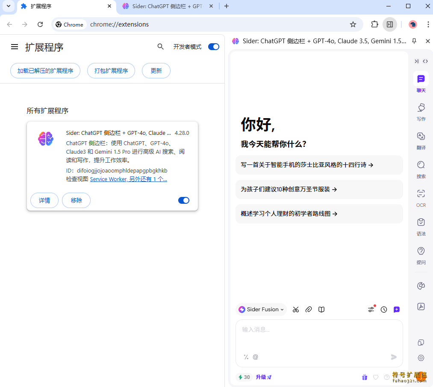Click the paperclip attach file icon
Image resolution: width=433 pixels, height=387 pixels.
(309, 310)
